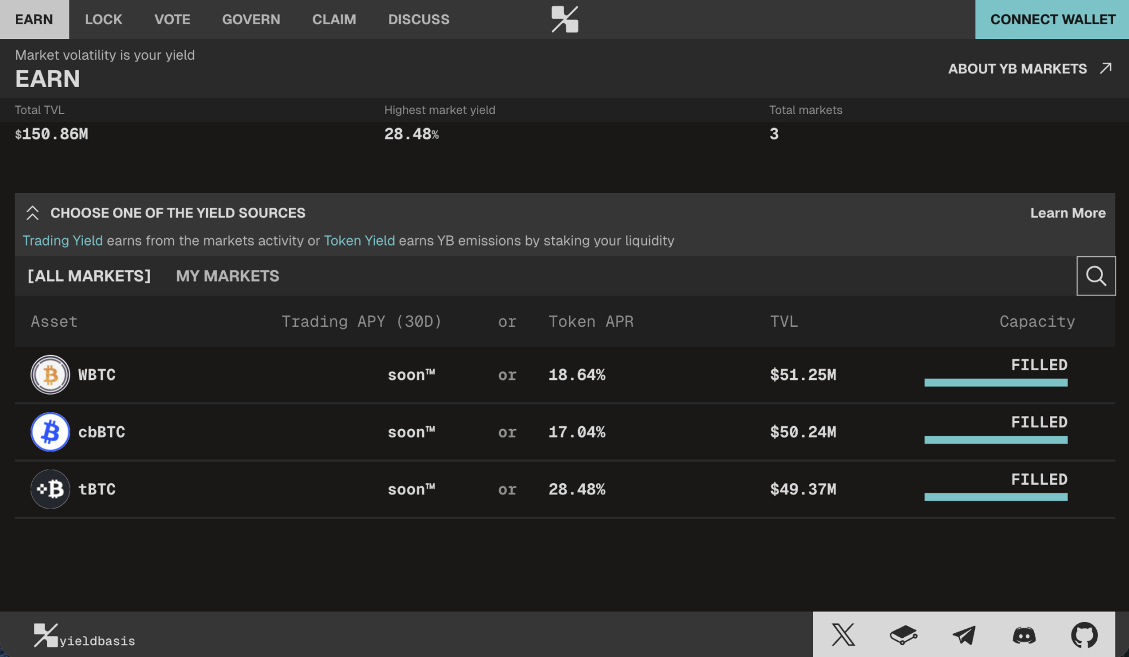Click the tBTC coin icon

coord(50,489)
